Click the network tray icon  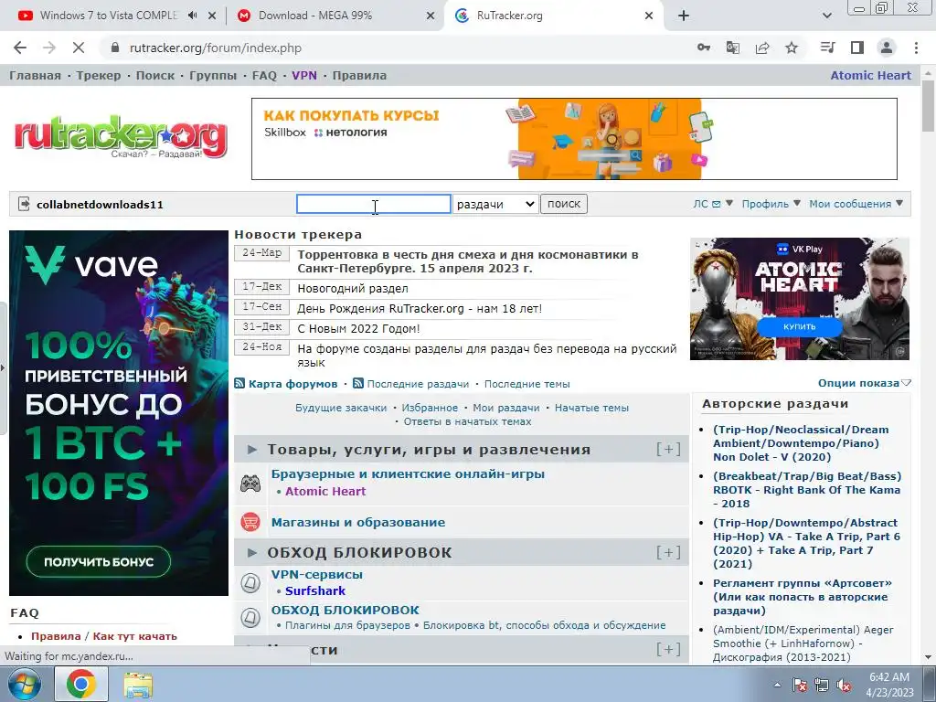[822, 685]
